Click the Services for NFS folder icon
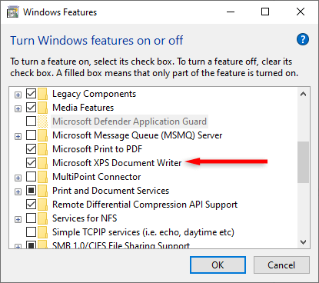The height and width of the screenshot is (283, 319). coord(43,218)
